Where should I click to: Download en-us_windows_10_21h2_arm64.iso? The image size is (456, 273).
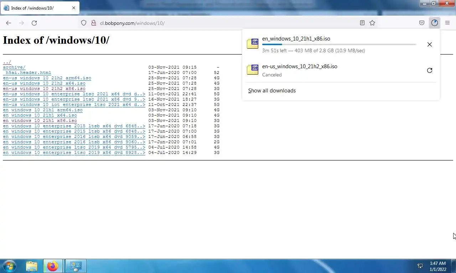(x=47, y=78)
